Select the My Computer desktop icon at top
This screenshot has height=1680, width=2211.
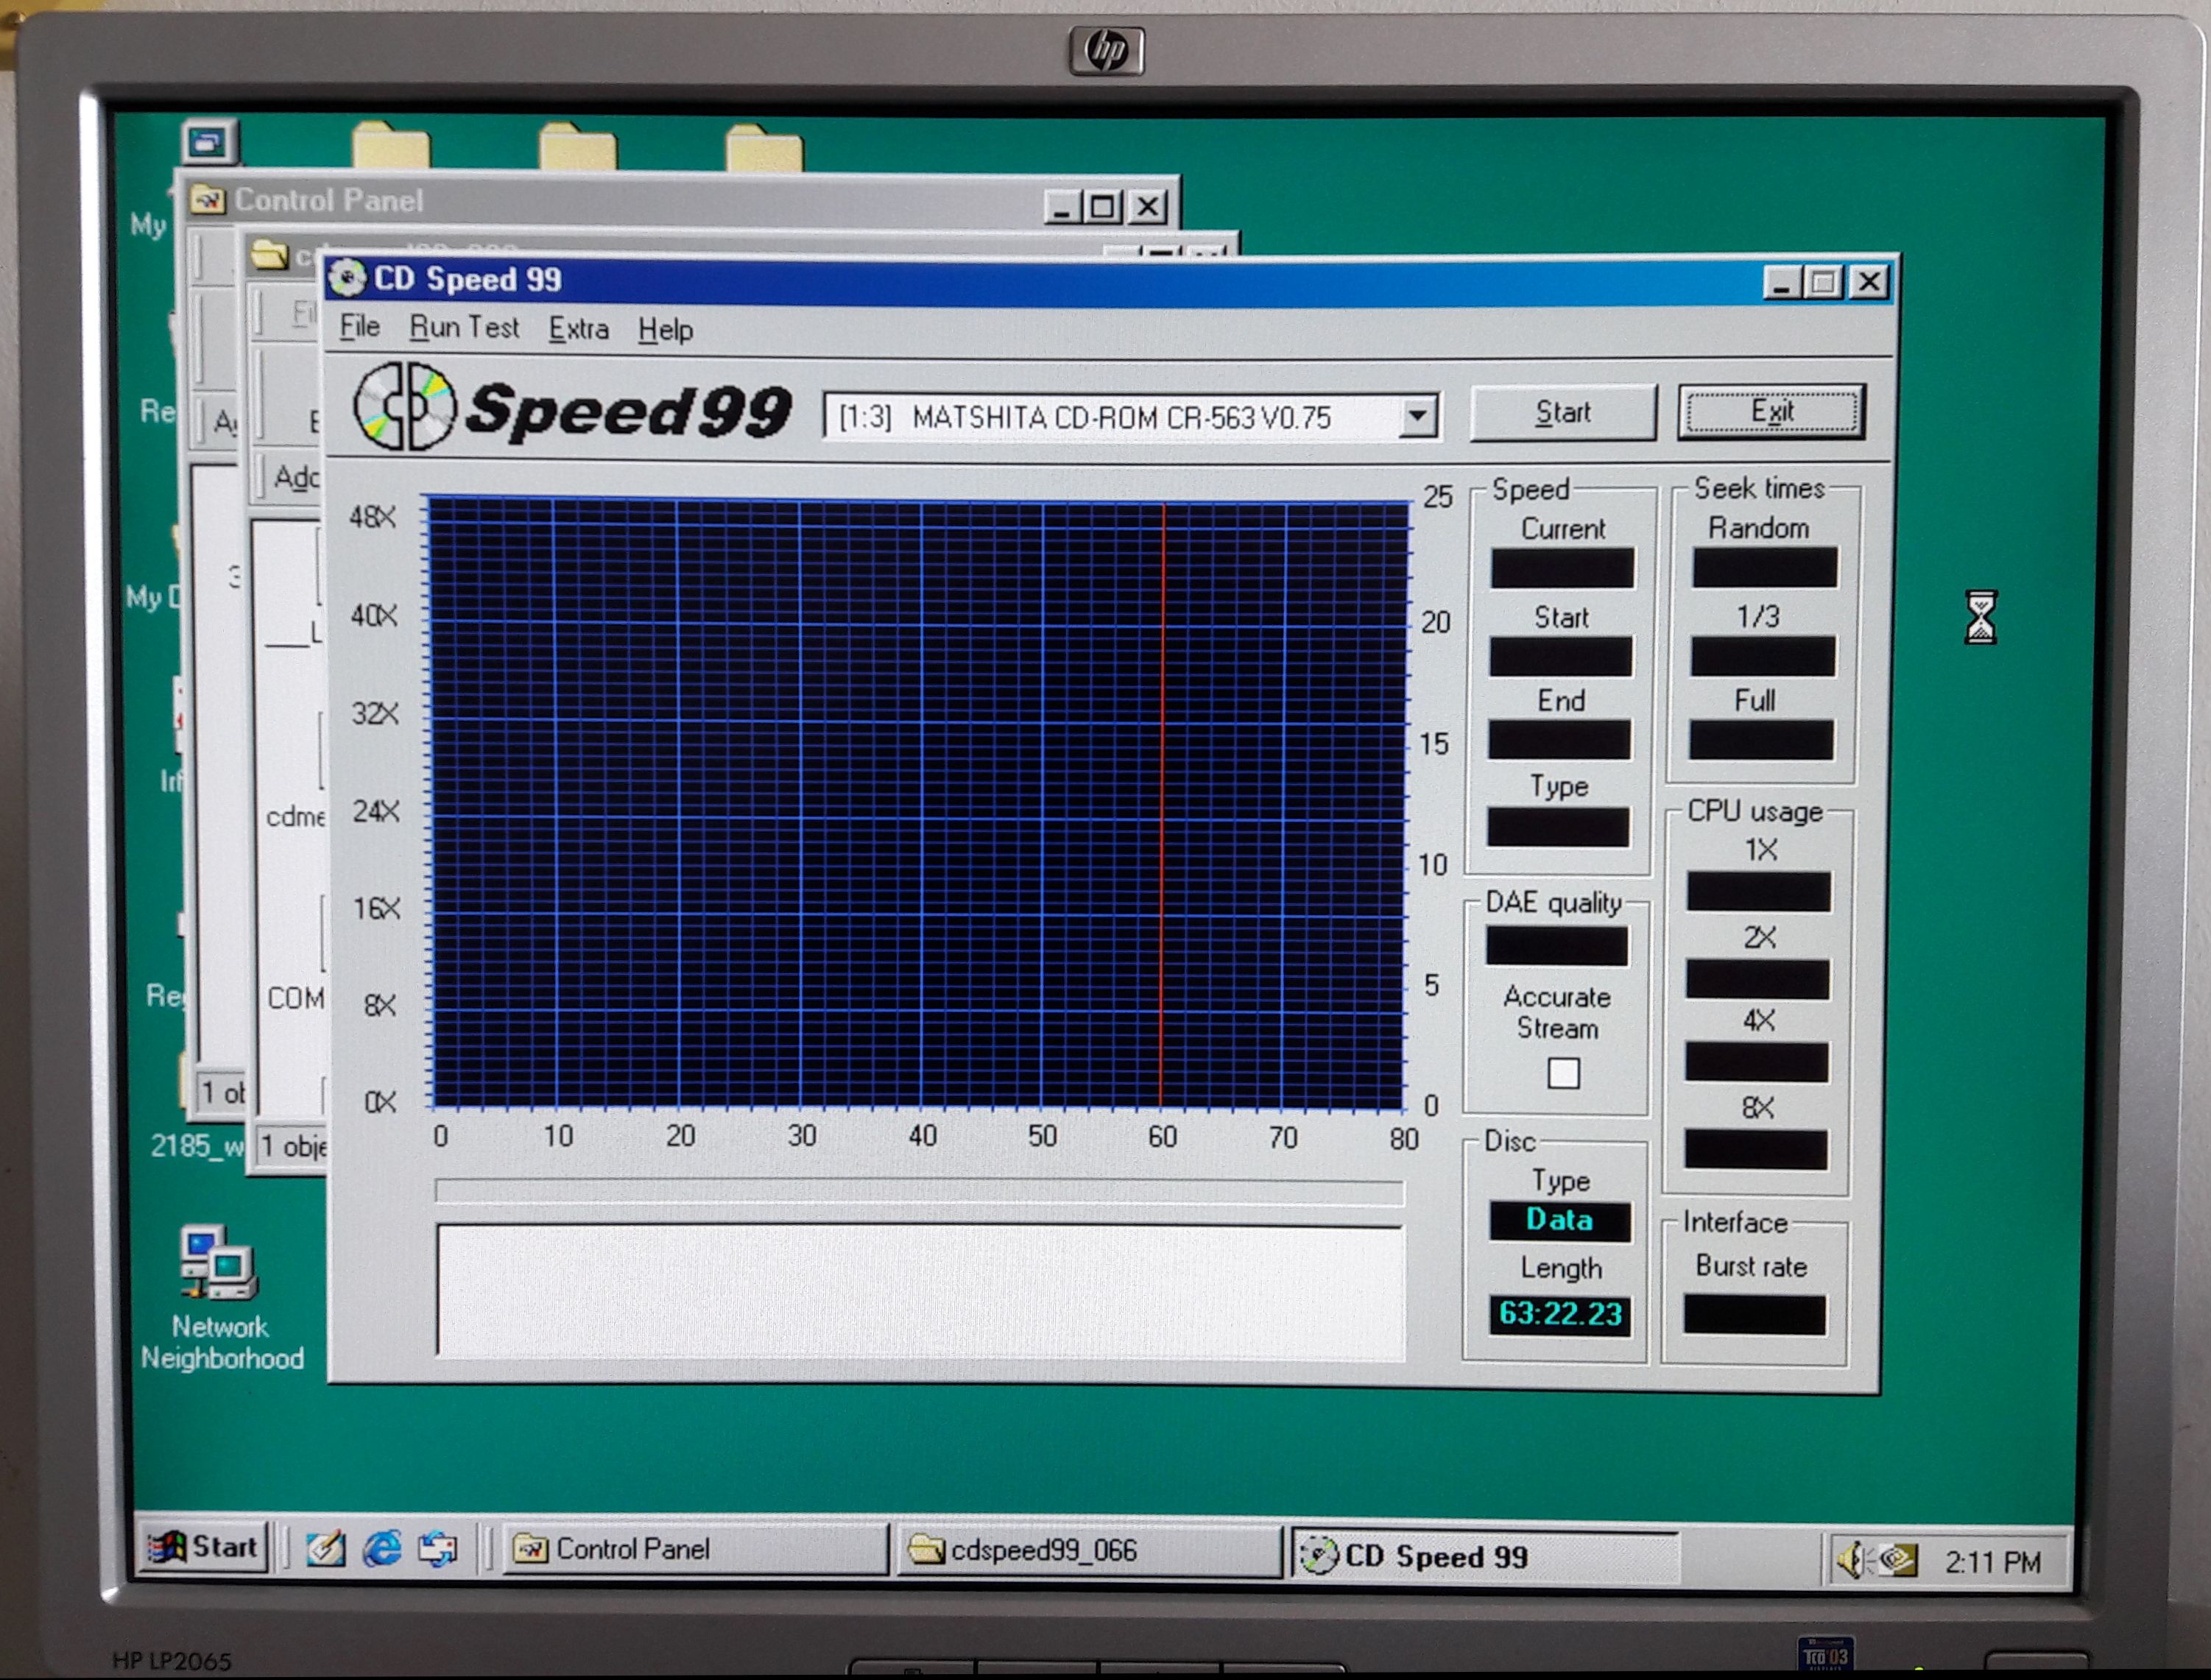coord(210,142)
